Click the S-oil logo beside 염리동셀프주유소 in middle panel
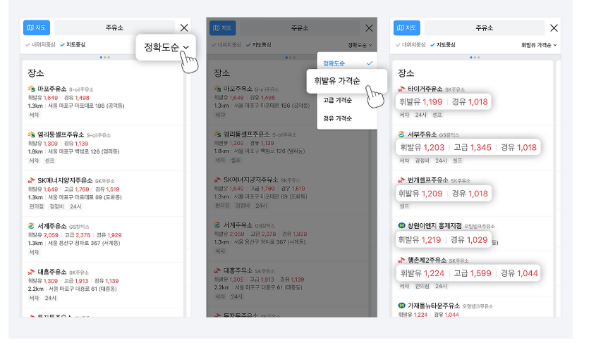596x345 pixels. [x=217, y=134]
